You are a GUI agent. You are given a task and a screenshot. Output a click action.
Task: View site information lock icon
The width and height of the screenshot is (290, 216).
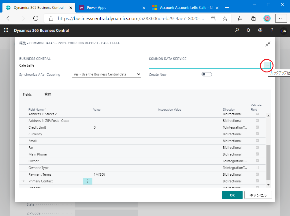[51, 18]
